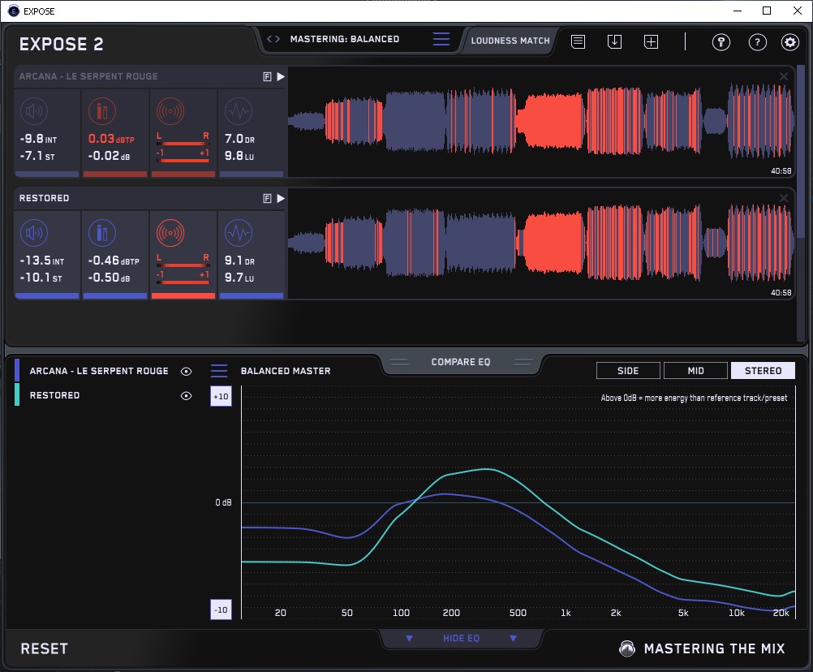
Task: Click the Arcana track L/R stereo balance meter
Action: click(x=183, y=146)
